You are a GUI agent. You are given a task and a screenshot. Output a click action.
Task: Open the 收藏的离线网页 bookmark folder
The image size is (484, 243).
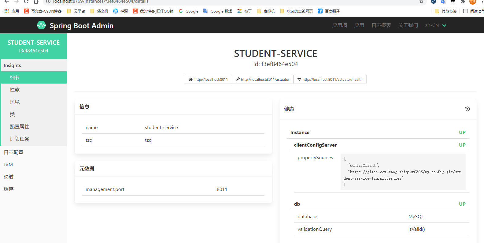click(x=297, y=11)
